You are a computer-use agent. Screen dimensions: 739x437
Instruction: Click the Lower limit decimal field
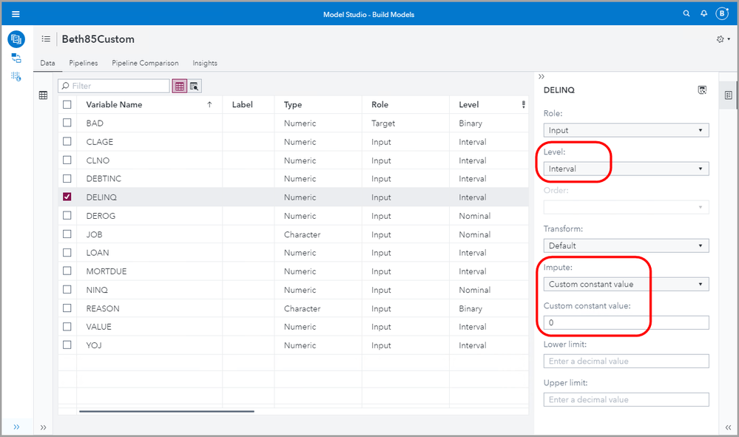(626, 361)
